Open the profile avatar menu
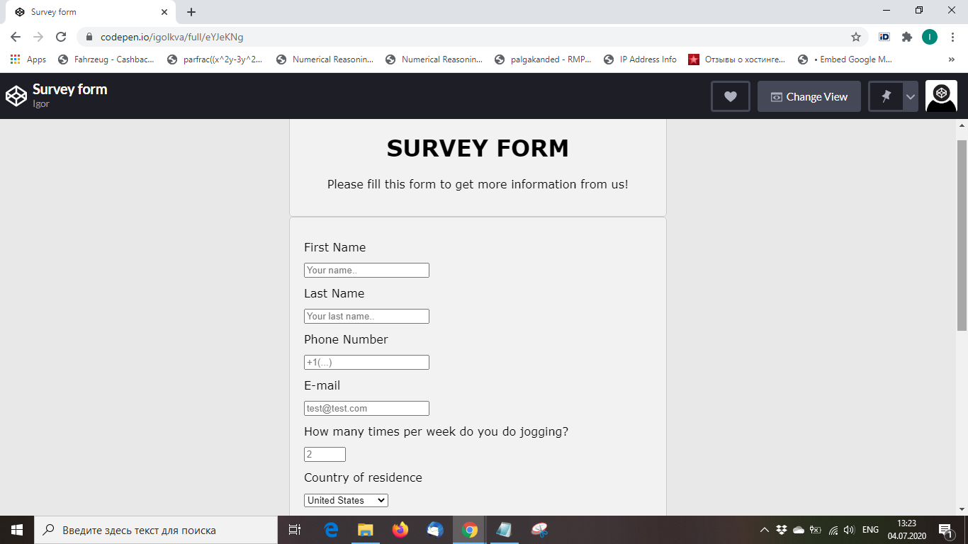 [x=941, y=96]
